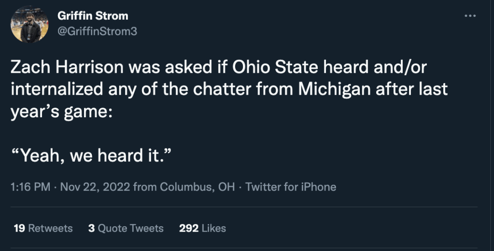
Task: Open the three-dot more options menu
Action: pyautogui.click(x=469, y=16)
